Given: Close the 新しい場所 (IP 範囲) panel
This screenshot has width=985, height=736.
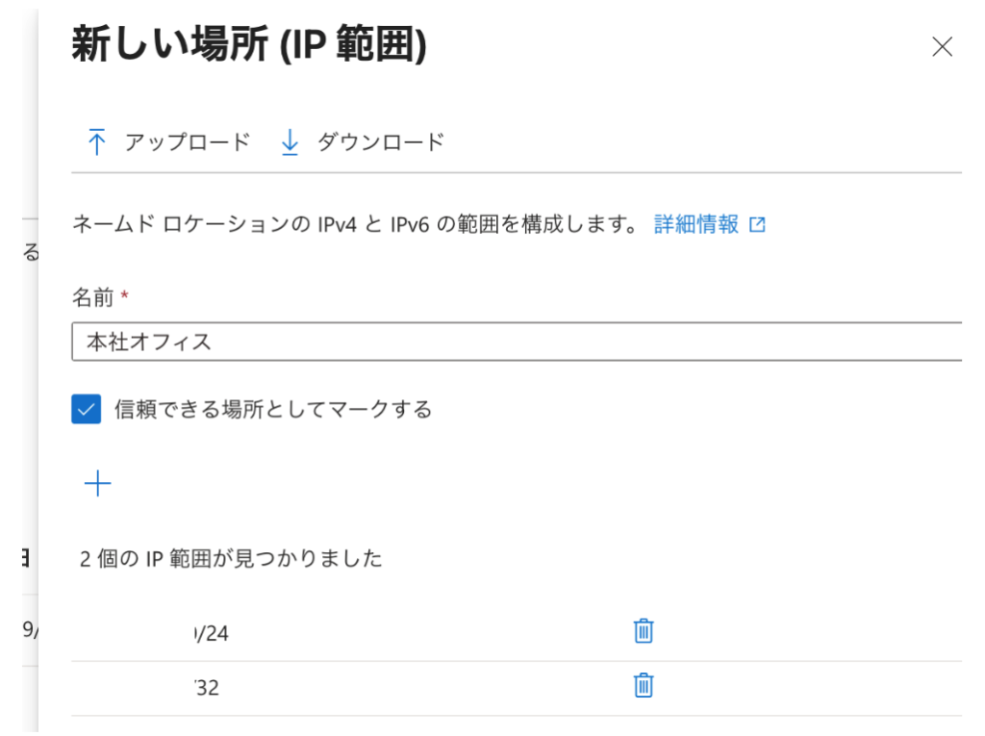Looking at the screenshot, I should pyautogui.click(x=942, y=47).
